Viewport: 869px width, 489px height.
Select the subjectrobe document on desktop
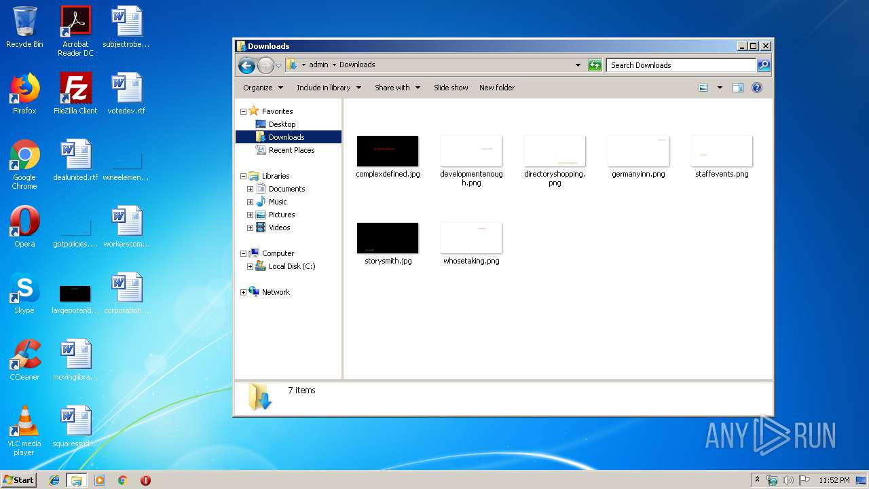point(126,27)
